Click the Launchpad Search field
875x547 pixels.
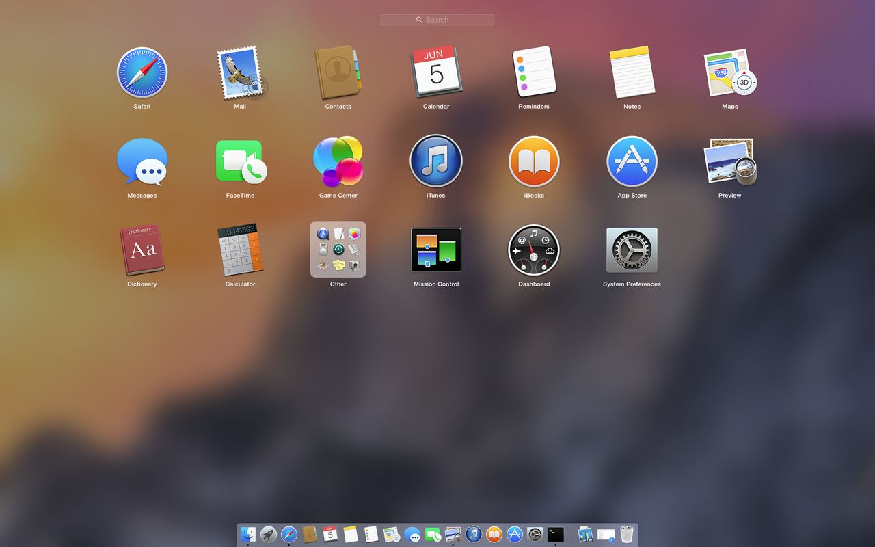pyautogui.click(x=437, y=20)
